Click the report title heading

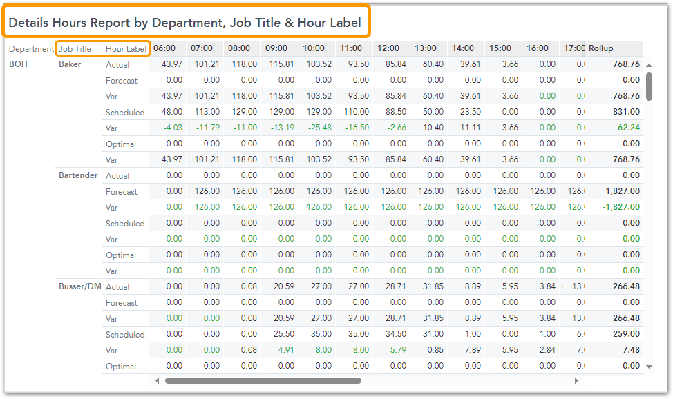pyautogui.click(x=185, y=23)
